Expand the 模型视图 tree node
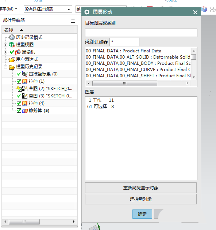This screenshot has height=230, width=216. 5,45
